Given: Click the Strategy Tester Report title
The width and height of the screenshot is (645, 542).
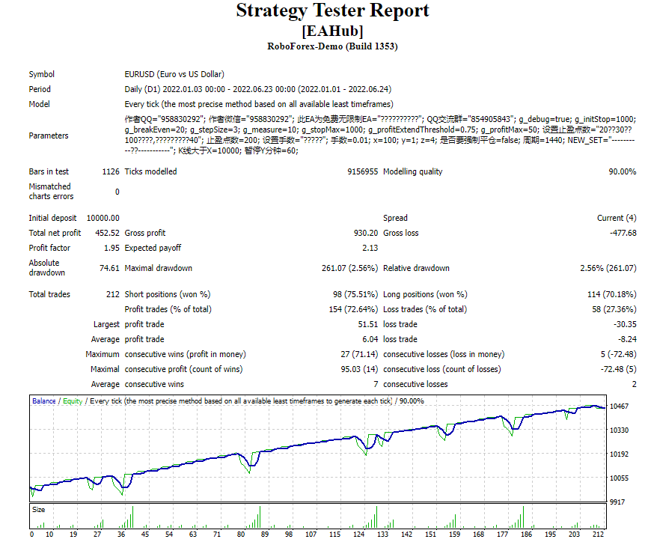Looking at the screenshot, I should 332,10.
